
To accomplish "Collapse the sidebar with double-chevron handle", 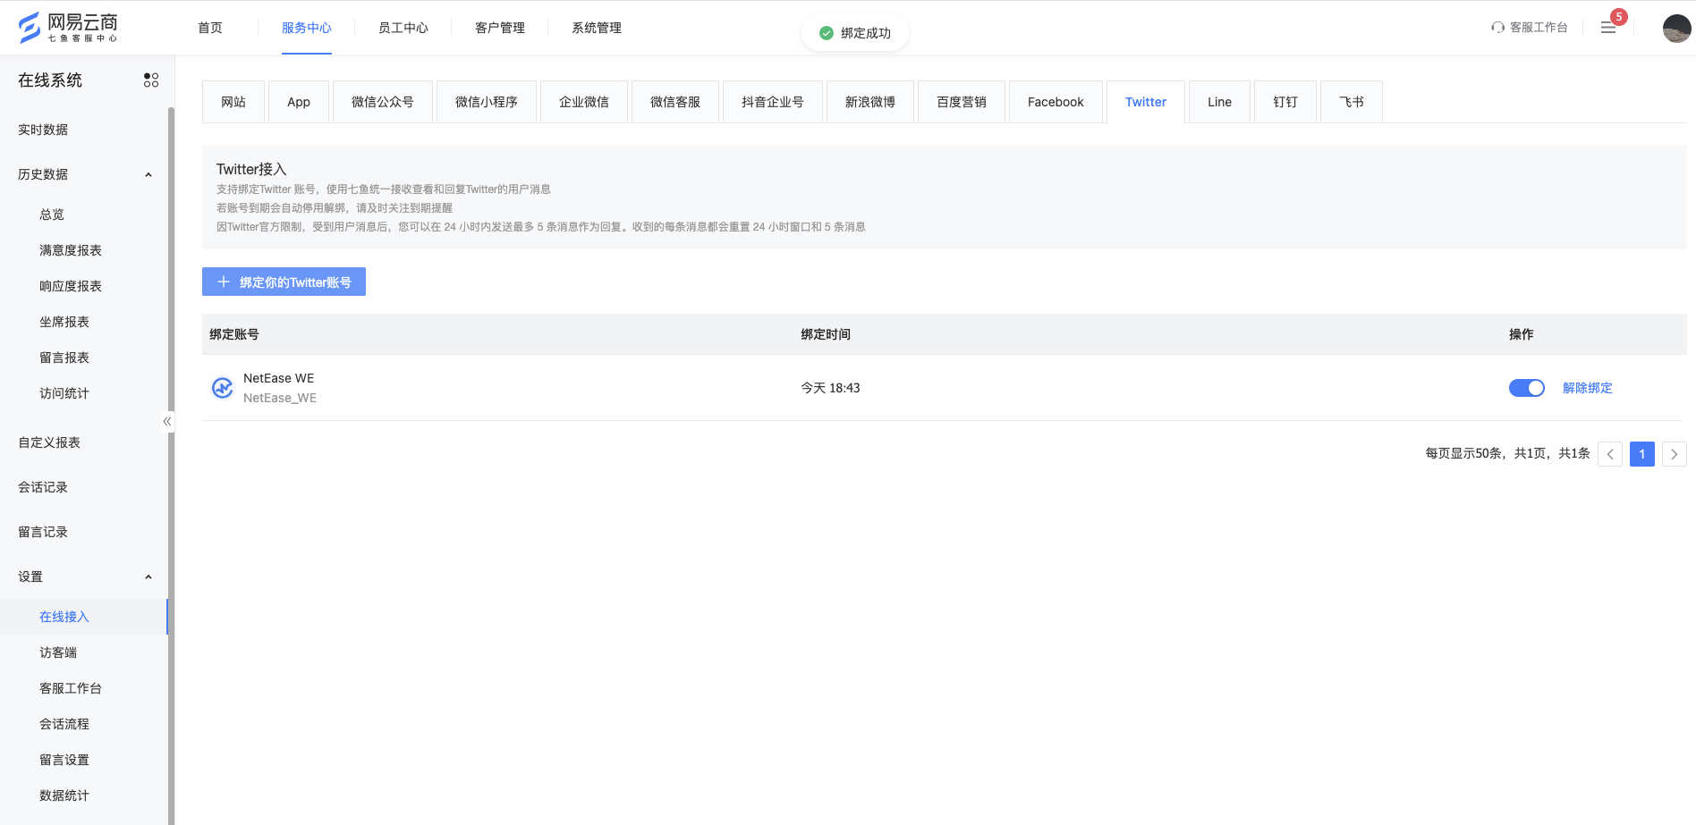I will (x=167, y=421).
